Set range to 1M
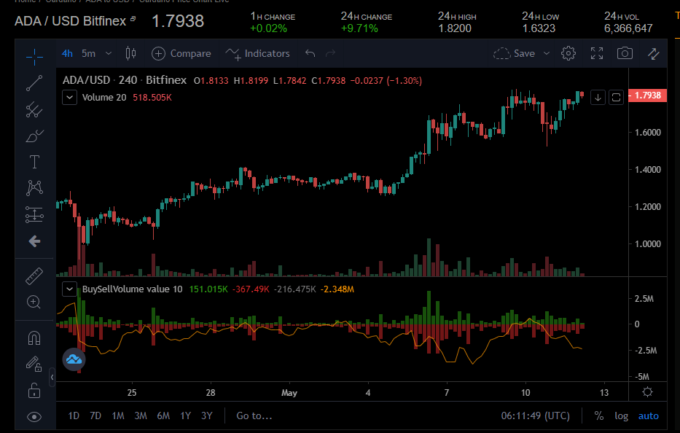The height and width of the screenshot is (433, 680). click(118, 416)
